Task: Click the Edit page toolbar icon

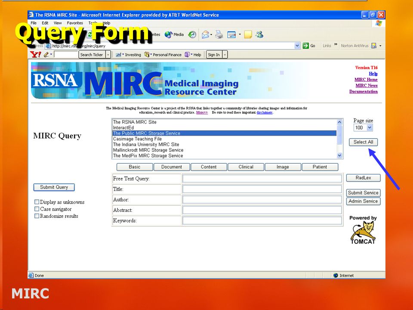Action: coord(231,34)
